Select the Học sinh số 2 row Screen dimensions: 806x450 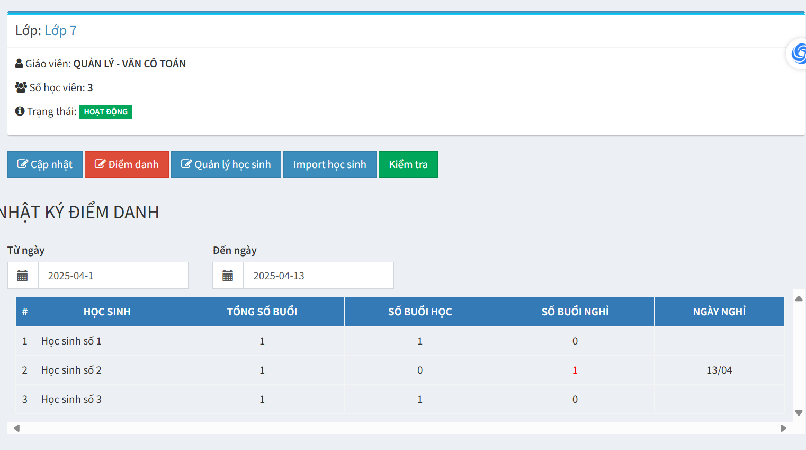pyautogui.click(x=71, y=370)
